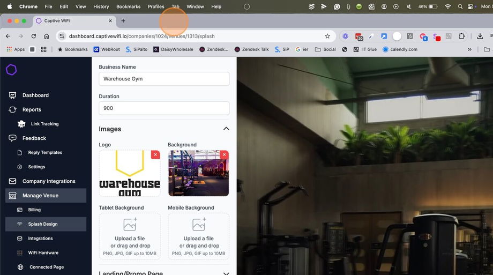Open the Dashboard sidebar item
This screenshot has height=275, width=493.
point(35,95)
